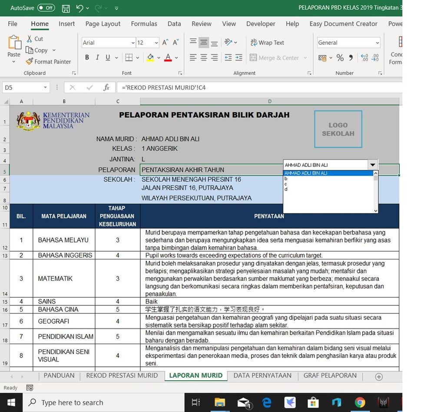Switch to the Insert ribbon tab
Image resolution: width=434 pixels, height=412 pixels.
click(x=66, y=24)
